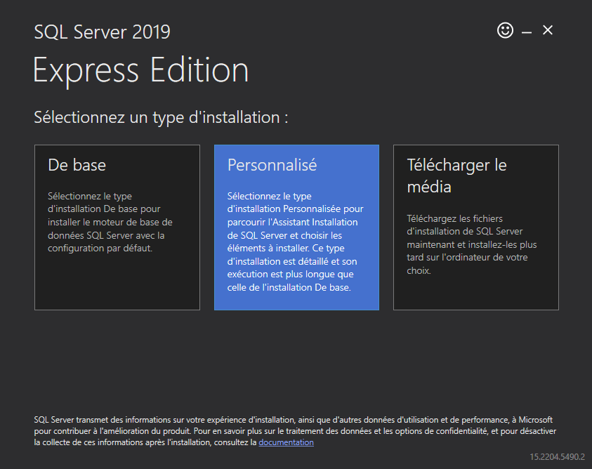Open the documentation link

(286, 442)
